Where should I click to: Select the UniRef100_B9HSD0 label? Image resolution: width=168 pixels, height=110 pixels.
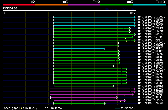[x=151, y=60]
